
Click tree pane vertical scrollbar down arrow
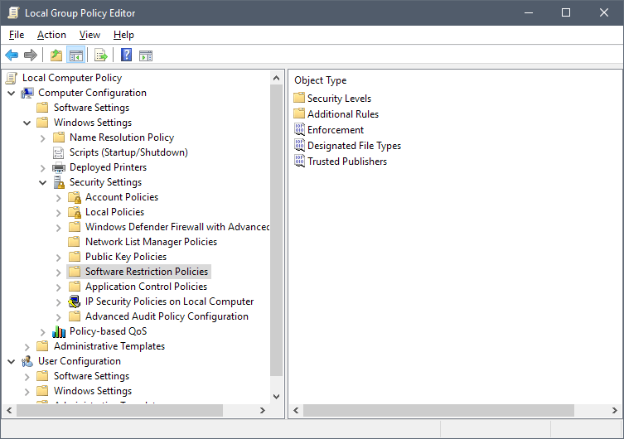(x=276, y=397)
